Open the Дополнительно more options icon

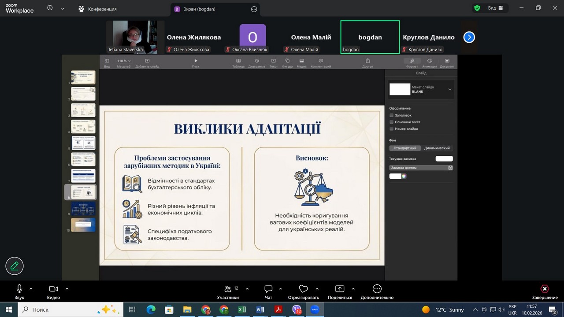(377, 289)
